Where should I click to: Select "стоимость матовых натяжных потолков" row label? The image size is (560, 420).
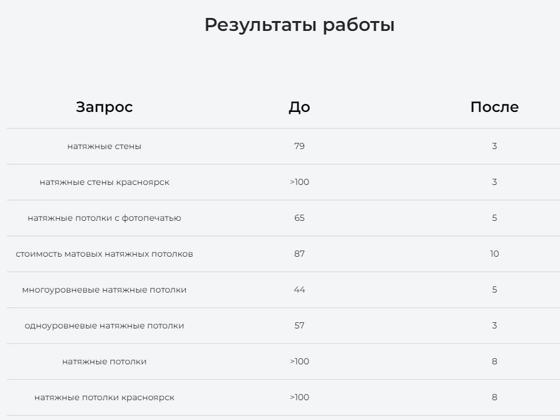104,254
